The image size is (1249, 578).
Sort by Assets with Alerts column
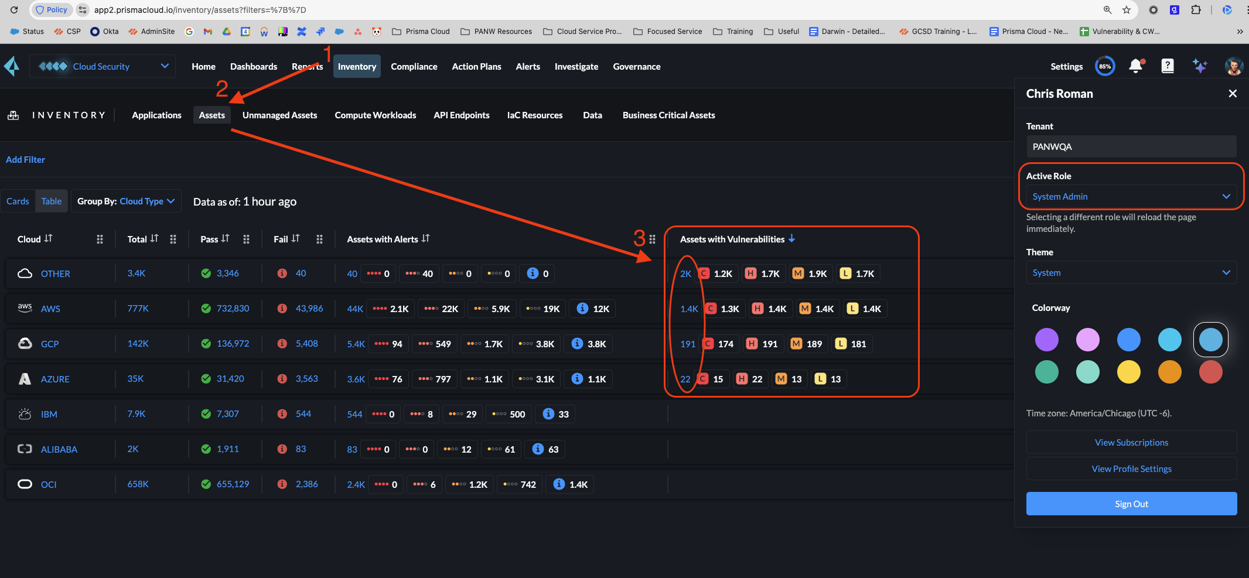pyautogui.click(x=426, y=238)
